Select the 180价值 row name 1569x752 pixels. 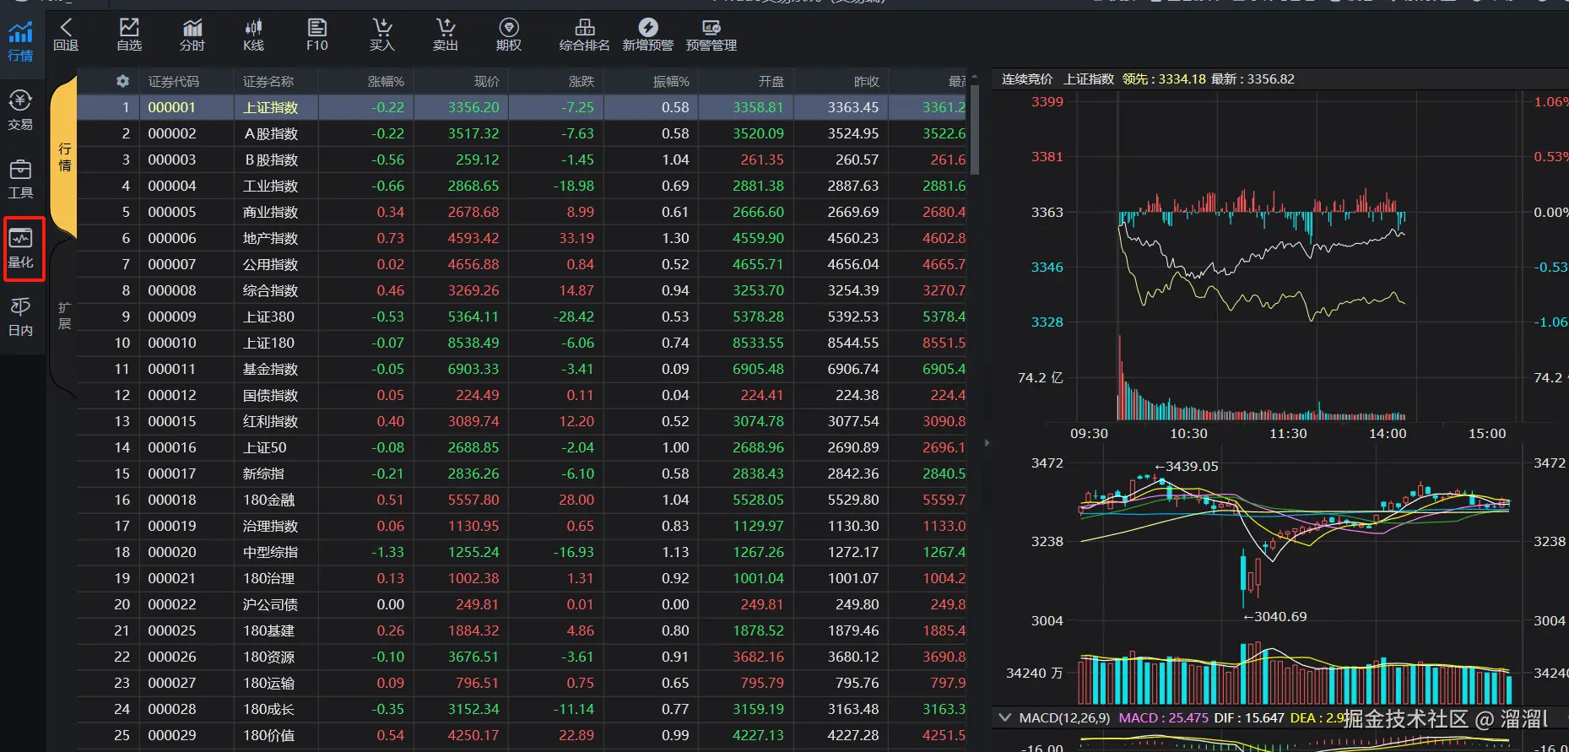click(x=268, y=735)
